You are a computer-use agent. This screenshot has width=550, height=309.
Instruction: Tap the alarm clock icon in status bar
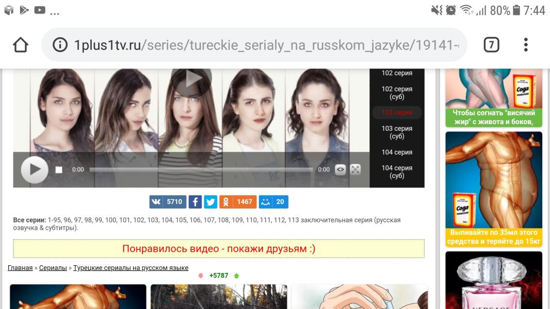point(451,10)
